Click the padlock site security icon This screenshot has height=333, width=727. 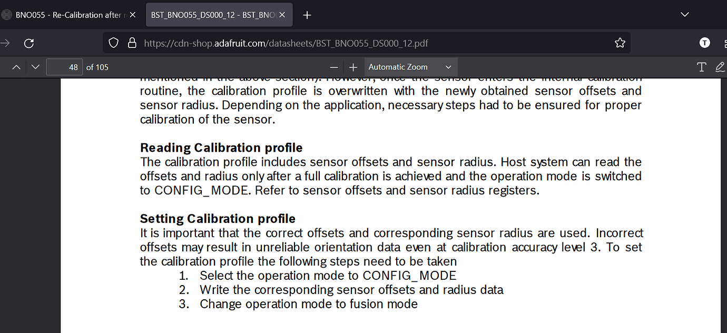pos(132,43)
